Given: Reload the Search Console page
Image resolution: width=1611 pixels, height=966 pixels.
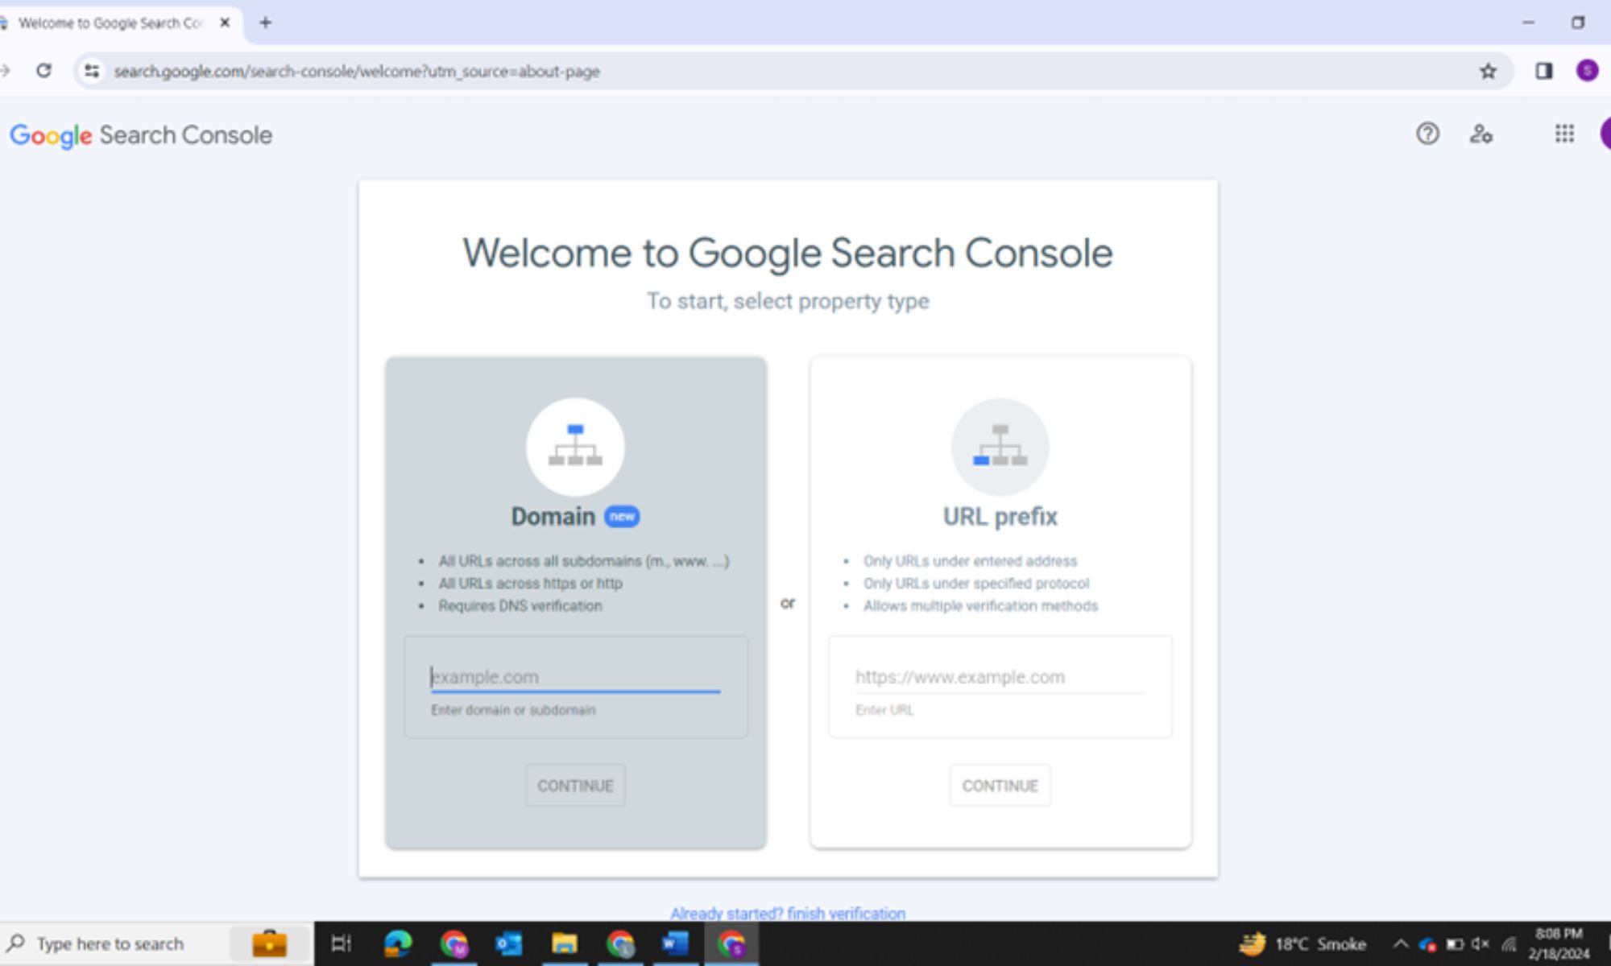Looking at the screenshot, I should (x=44, y=71).
